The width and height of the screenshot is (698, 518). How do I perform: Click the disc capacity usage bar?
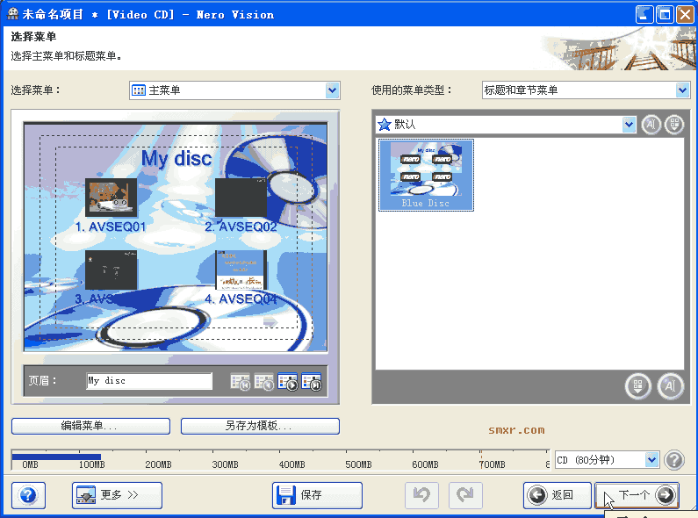(x=281, y=457)
